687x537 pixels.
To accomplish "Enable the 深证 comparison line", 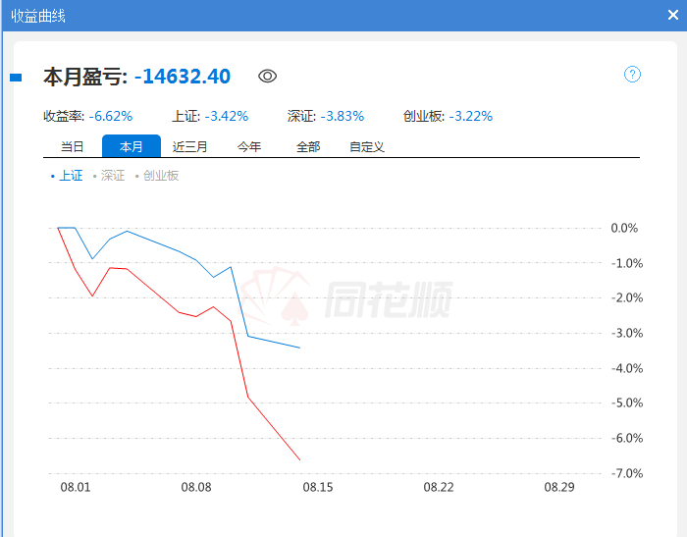I will (x=111, y=176).
